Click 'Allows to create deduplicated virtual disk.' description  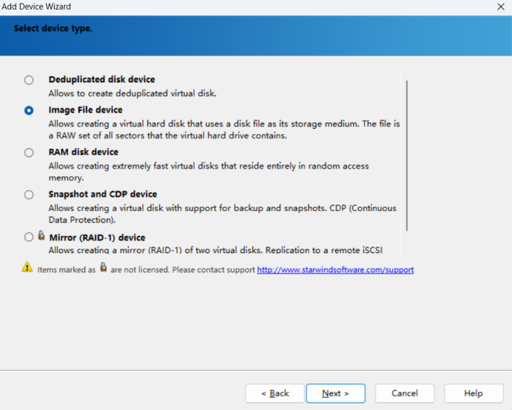(132, 93)
